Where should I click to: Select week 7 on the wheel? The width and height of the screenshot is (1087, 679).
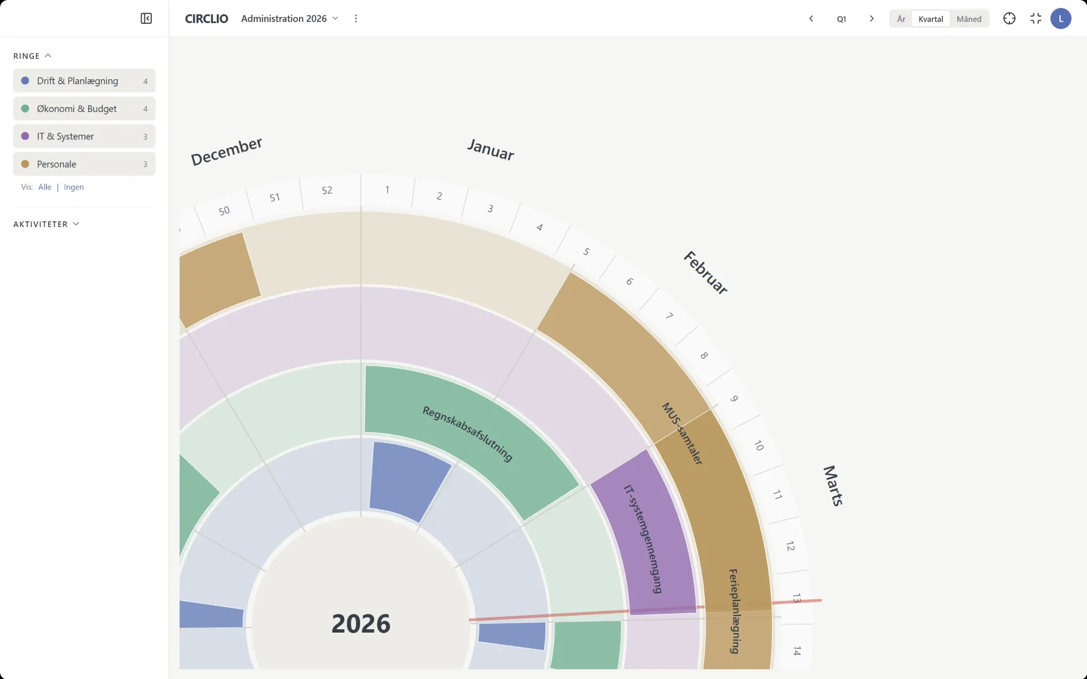tap(669, 316)
